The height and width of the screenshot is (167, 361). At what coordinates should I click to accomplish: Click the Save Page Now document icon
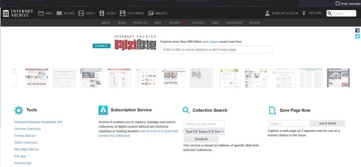(x=272, y=110)
